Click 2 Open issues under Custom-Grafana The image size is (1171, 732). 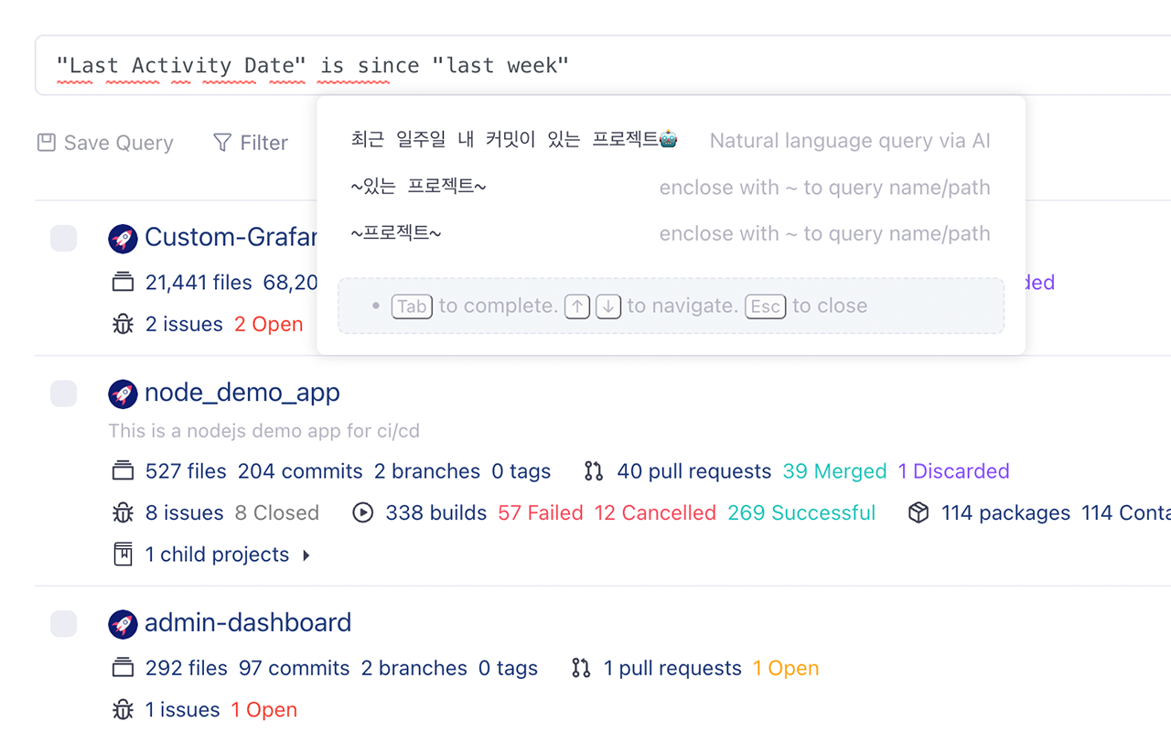click(x=268, y=325)
